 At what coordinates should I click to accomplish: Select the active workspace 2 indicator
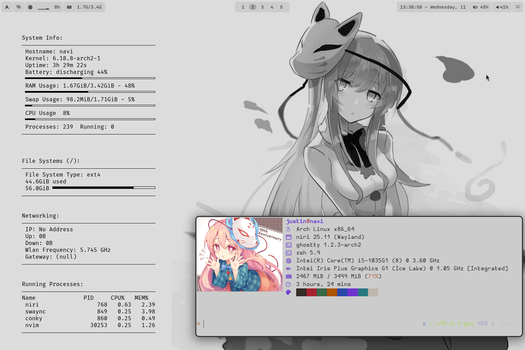(x=253, y=7)
